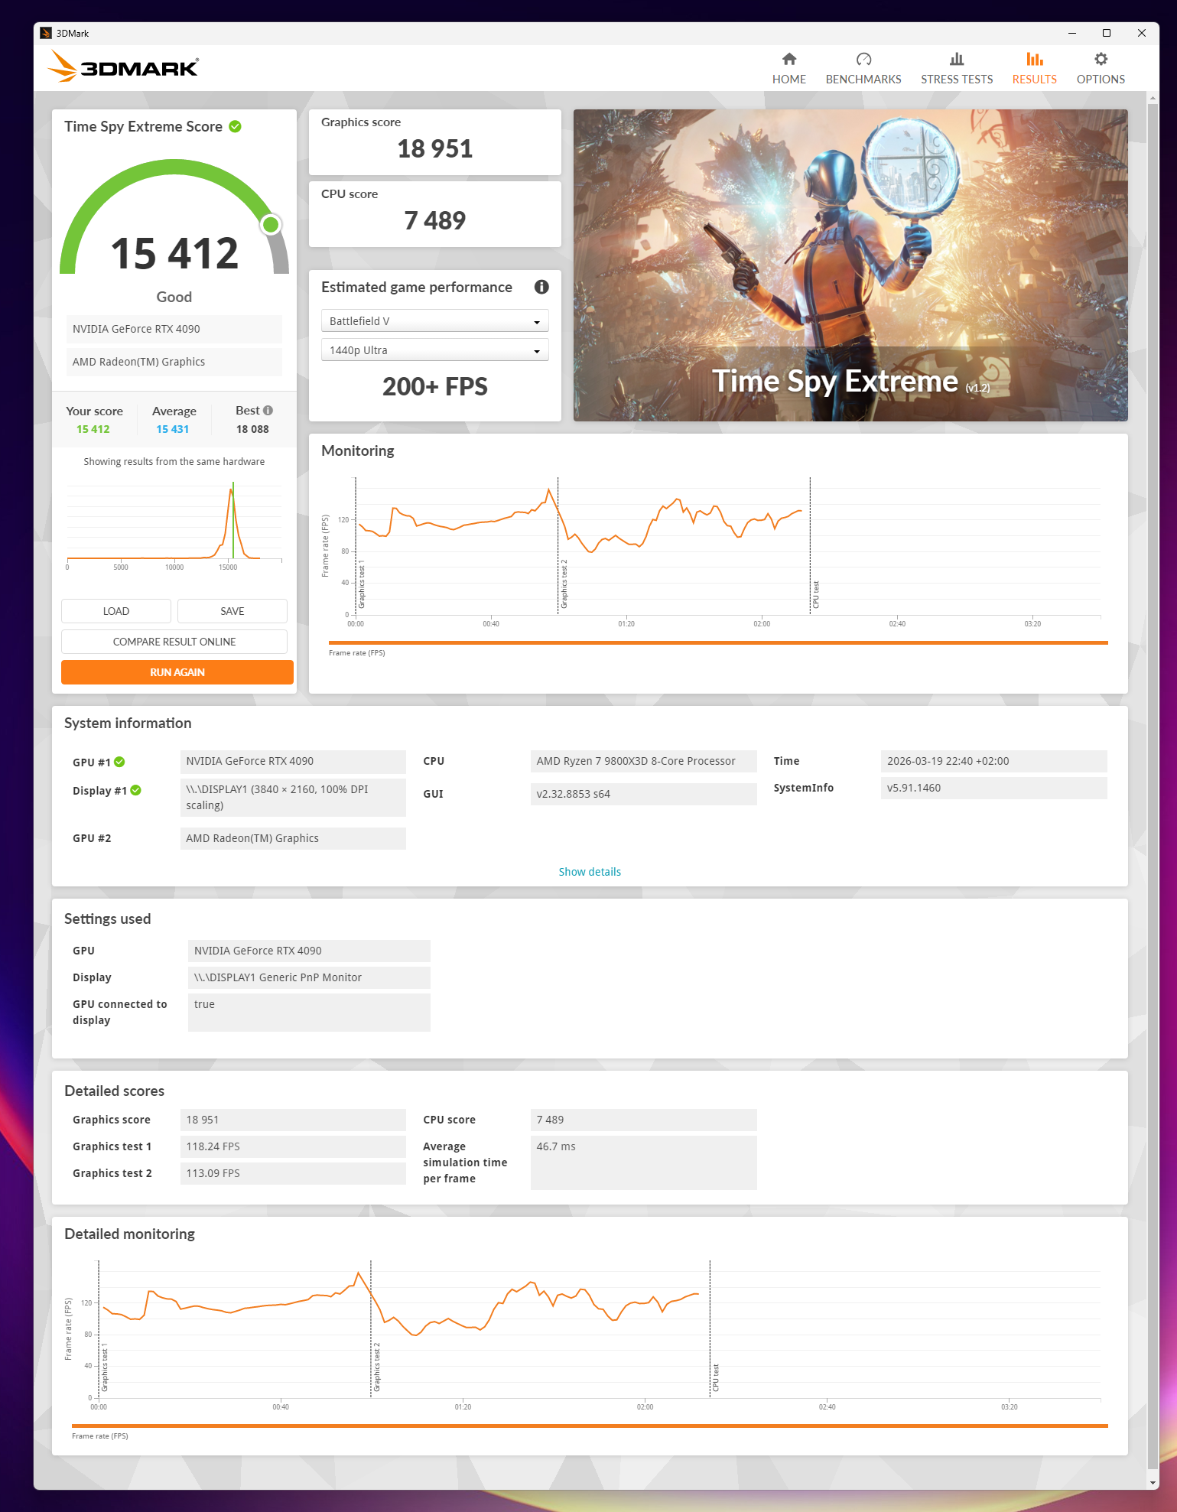This screenshot has height=1512, width=1177.
Task: Open the Battlefield V game dropdown
Action: [434, 321]
